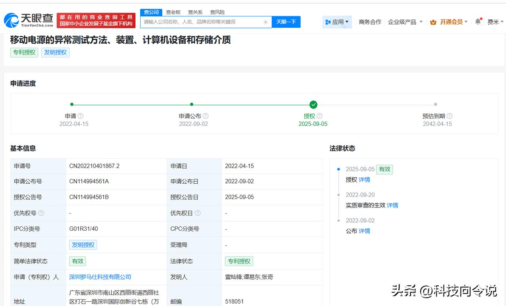Click the 专利授权 tag under title
This screenshot has width=506, height=306.
pos(24,52)
